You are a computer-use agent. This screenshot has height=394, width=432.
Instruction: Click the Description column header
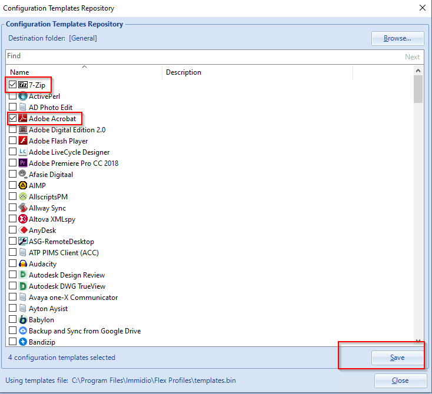pyautogui.click(x=257, y=72)
